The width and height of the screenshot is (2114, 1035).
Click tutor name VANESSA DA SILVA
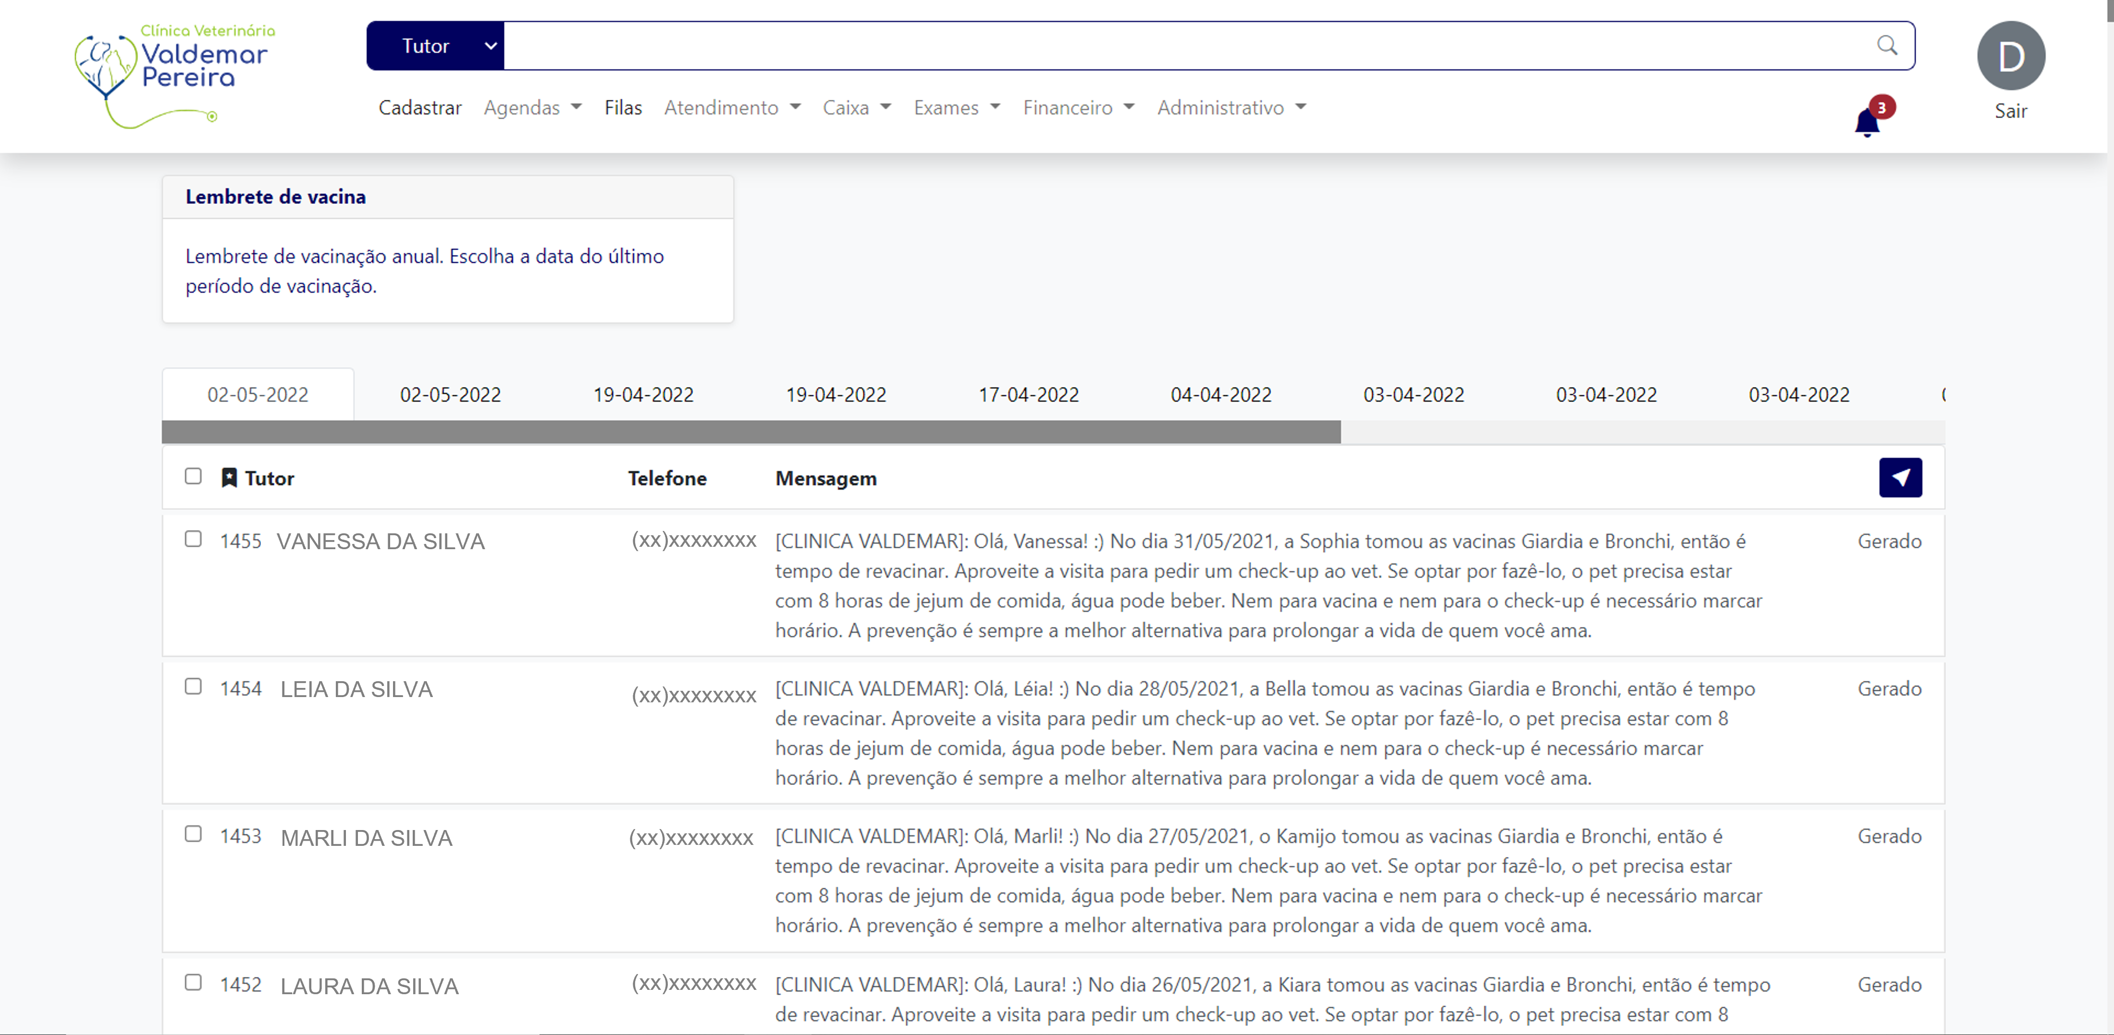click(x=381, y=542)
